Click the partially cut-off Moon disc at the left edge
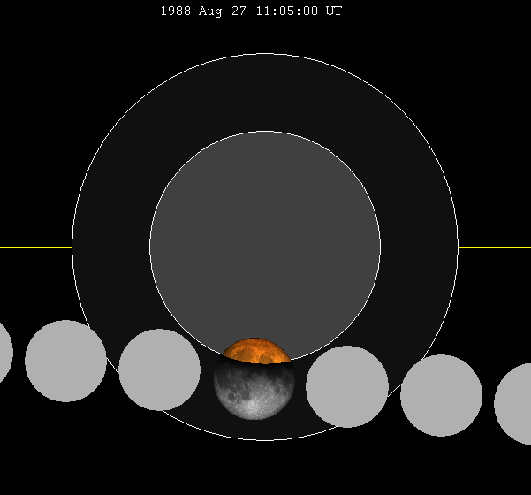Image resolution: width=531 pixels, height=495 pixels. tap(4, 353)
